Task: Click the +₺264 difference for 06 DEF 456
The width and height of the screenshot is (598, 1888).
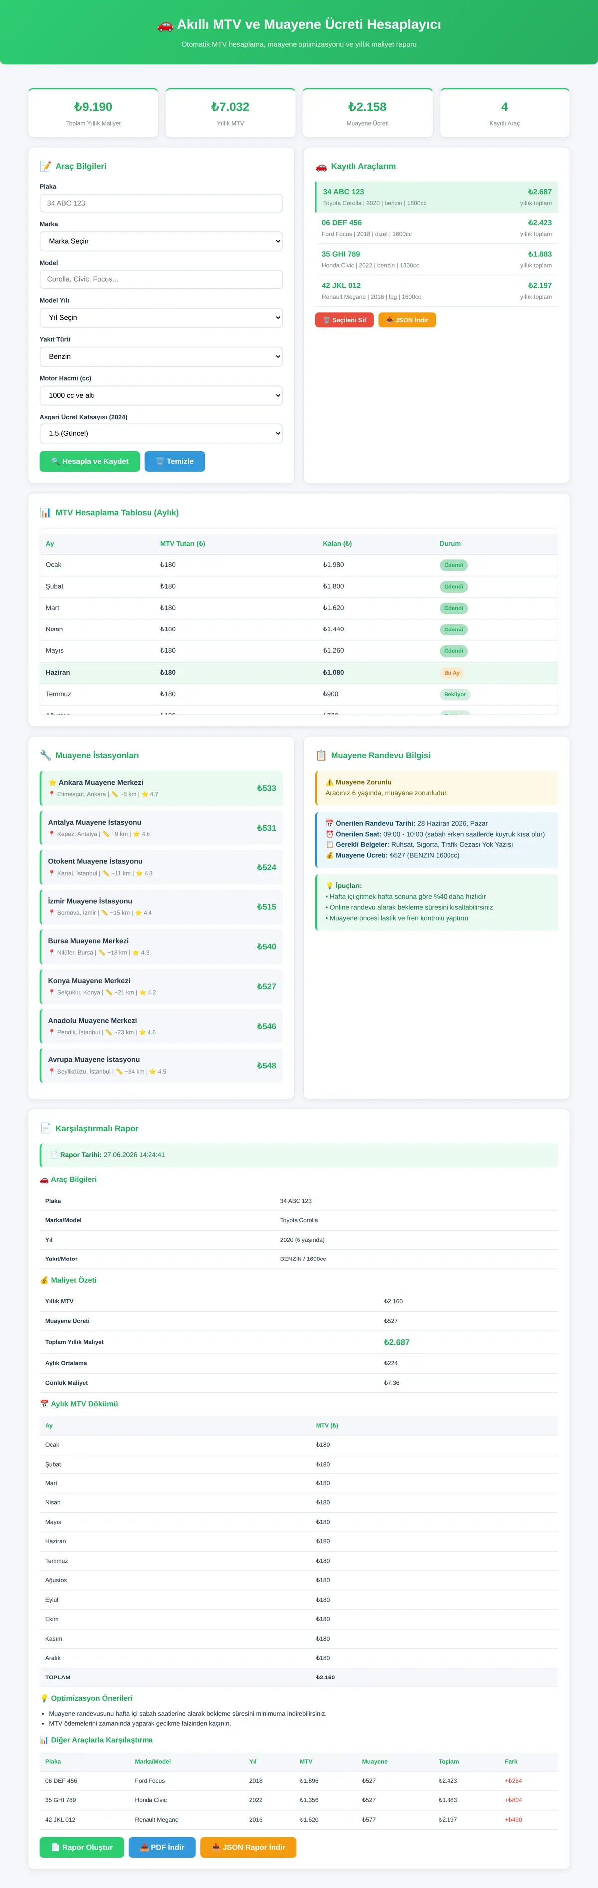Action: pyautogui.click(x=513, y=1780)
